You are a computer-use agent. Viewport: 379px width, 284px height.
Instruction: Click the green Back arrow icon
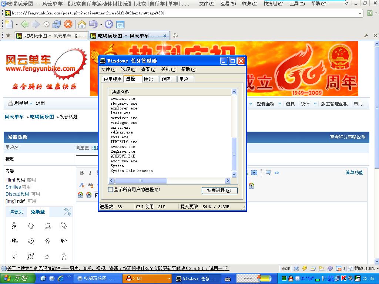[x=24, y=24]
